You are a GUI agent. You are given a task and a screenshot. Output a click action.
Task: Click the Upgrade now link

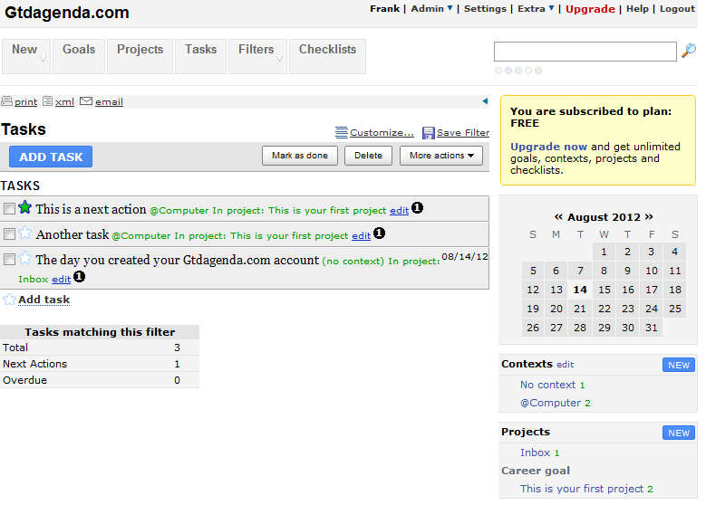point(548,147)
